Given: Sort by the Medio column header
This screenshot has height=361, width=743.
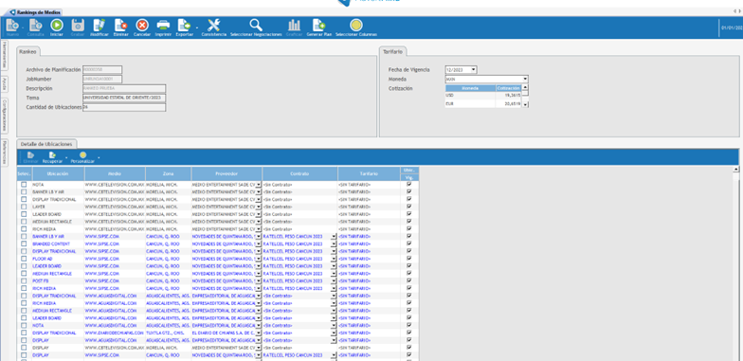Looking at the screenshot, I should (114, 174).
